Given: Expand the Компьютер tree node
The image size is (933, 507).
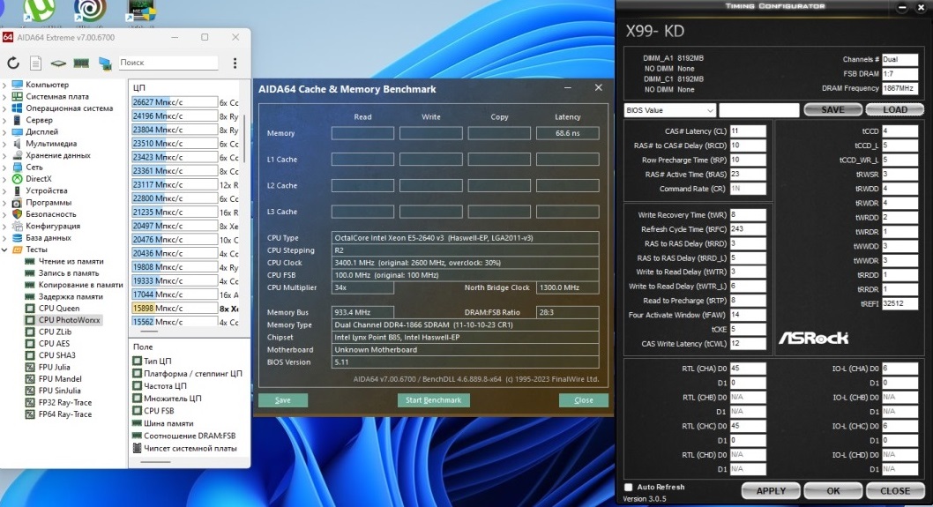Looking at the screenshot, I should [x=4, y=86].
